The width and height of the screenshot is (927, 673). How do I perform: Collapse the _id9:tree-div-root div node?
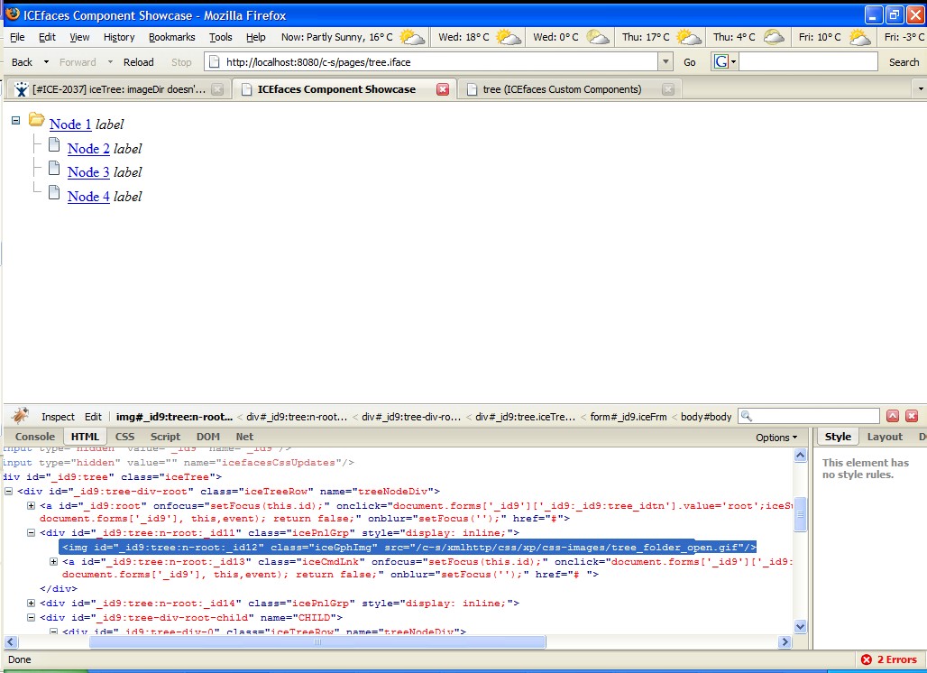click(x=8, y=491)
